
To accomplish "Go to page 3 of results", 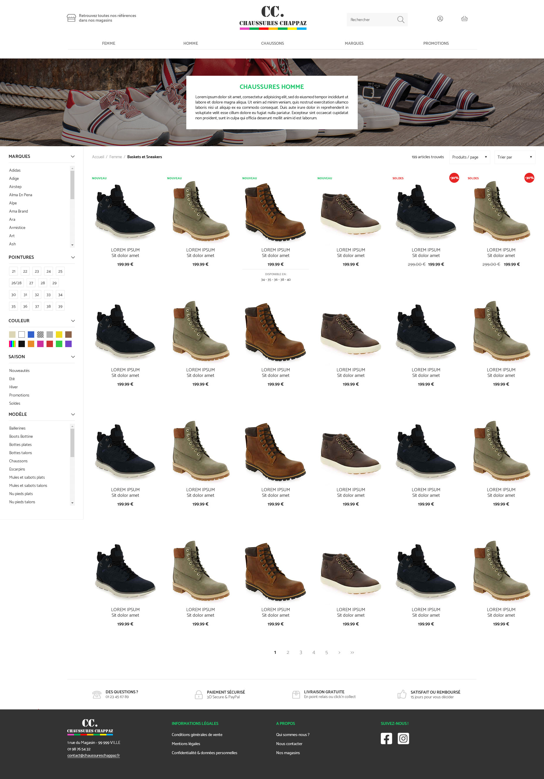I will click(301, 652).
